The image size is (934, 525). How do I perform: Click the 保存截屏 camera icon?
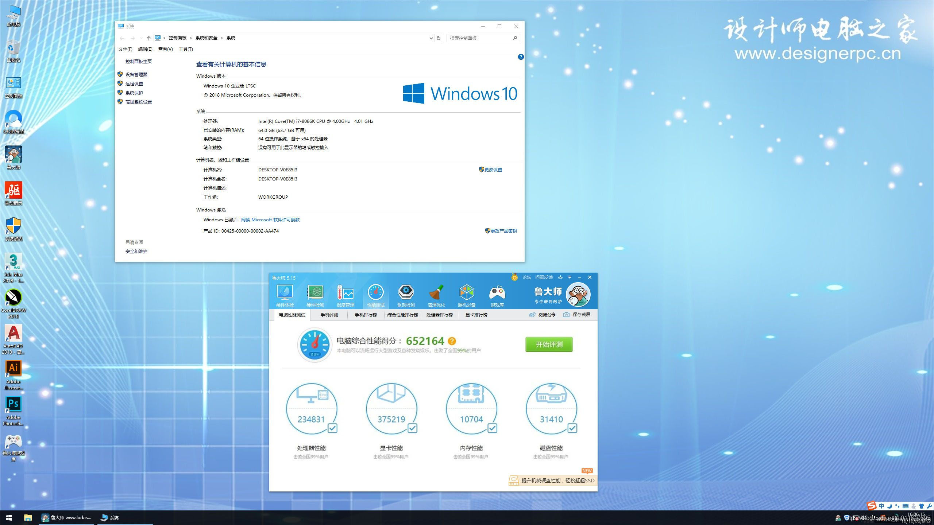click(566, 315)
